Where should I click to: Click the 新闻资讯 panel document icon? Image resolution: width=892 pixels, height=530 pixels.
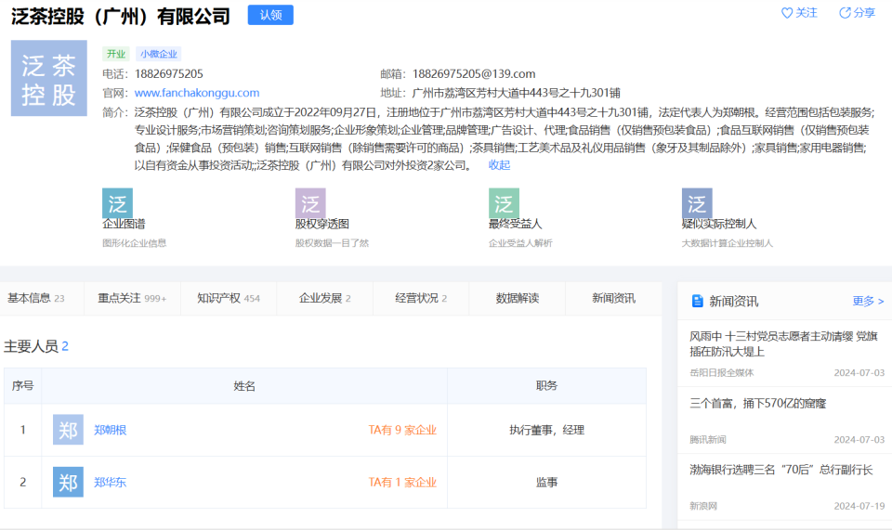[697, 301]
